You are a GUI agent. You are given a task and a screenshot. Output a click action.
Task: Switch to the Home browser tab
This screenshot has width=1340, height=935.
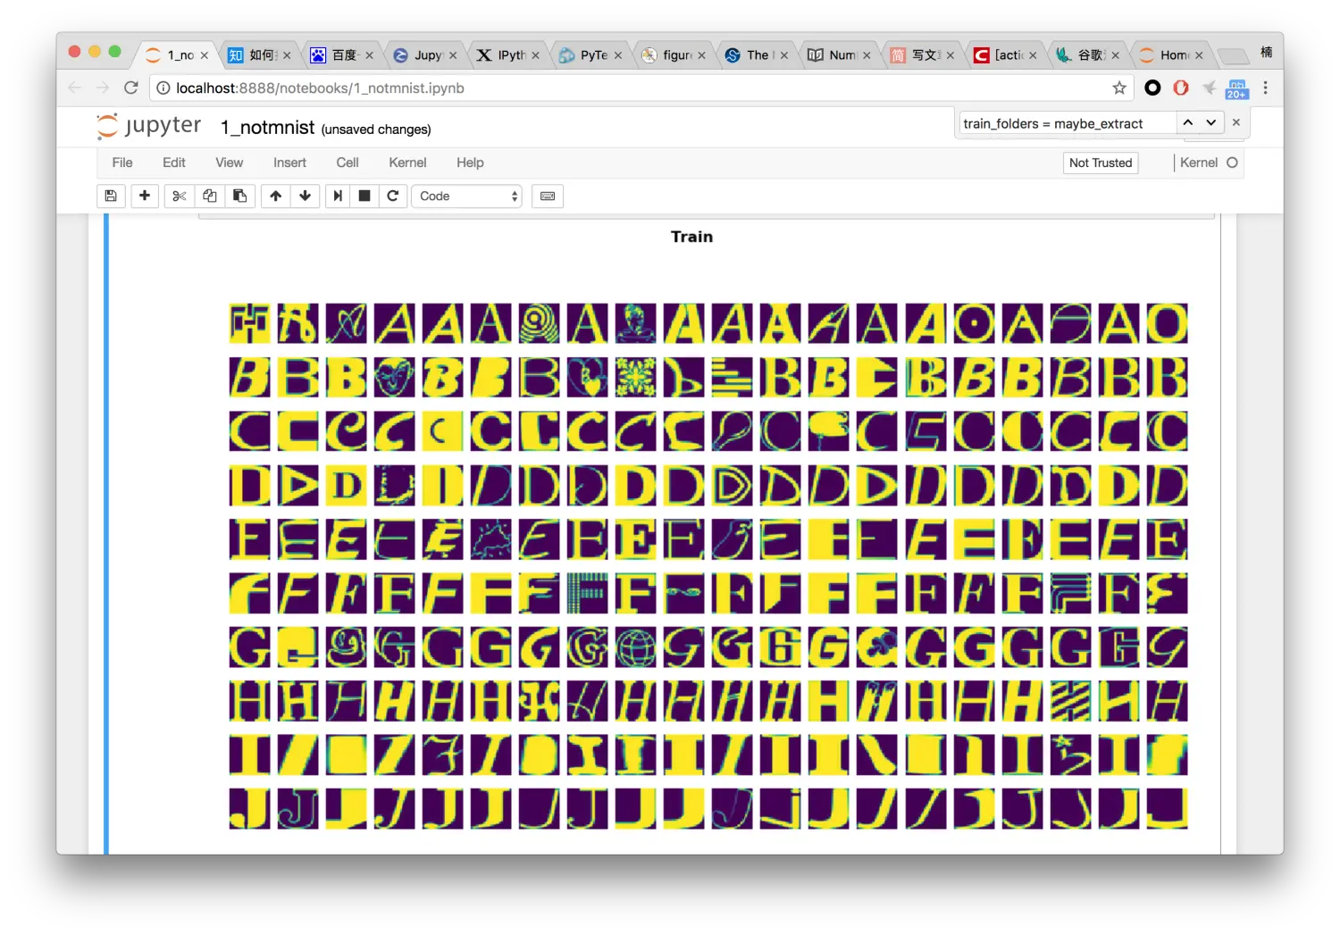tap(1170, 55)
